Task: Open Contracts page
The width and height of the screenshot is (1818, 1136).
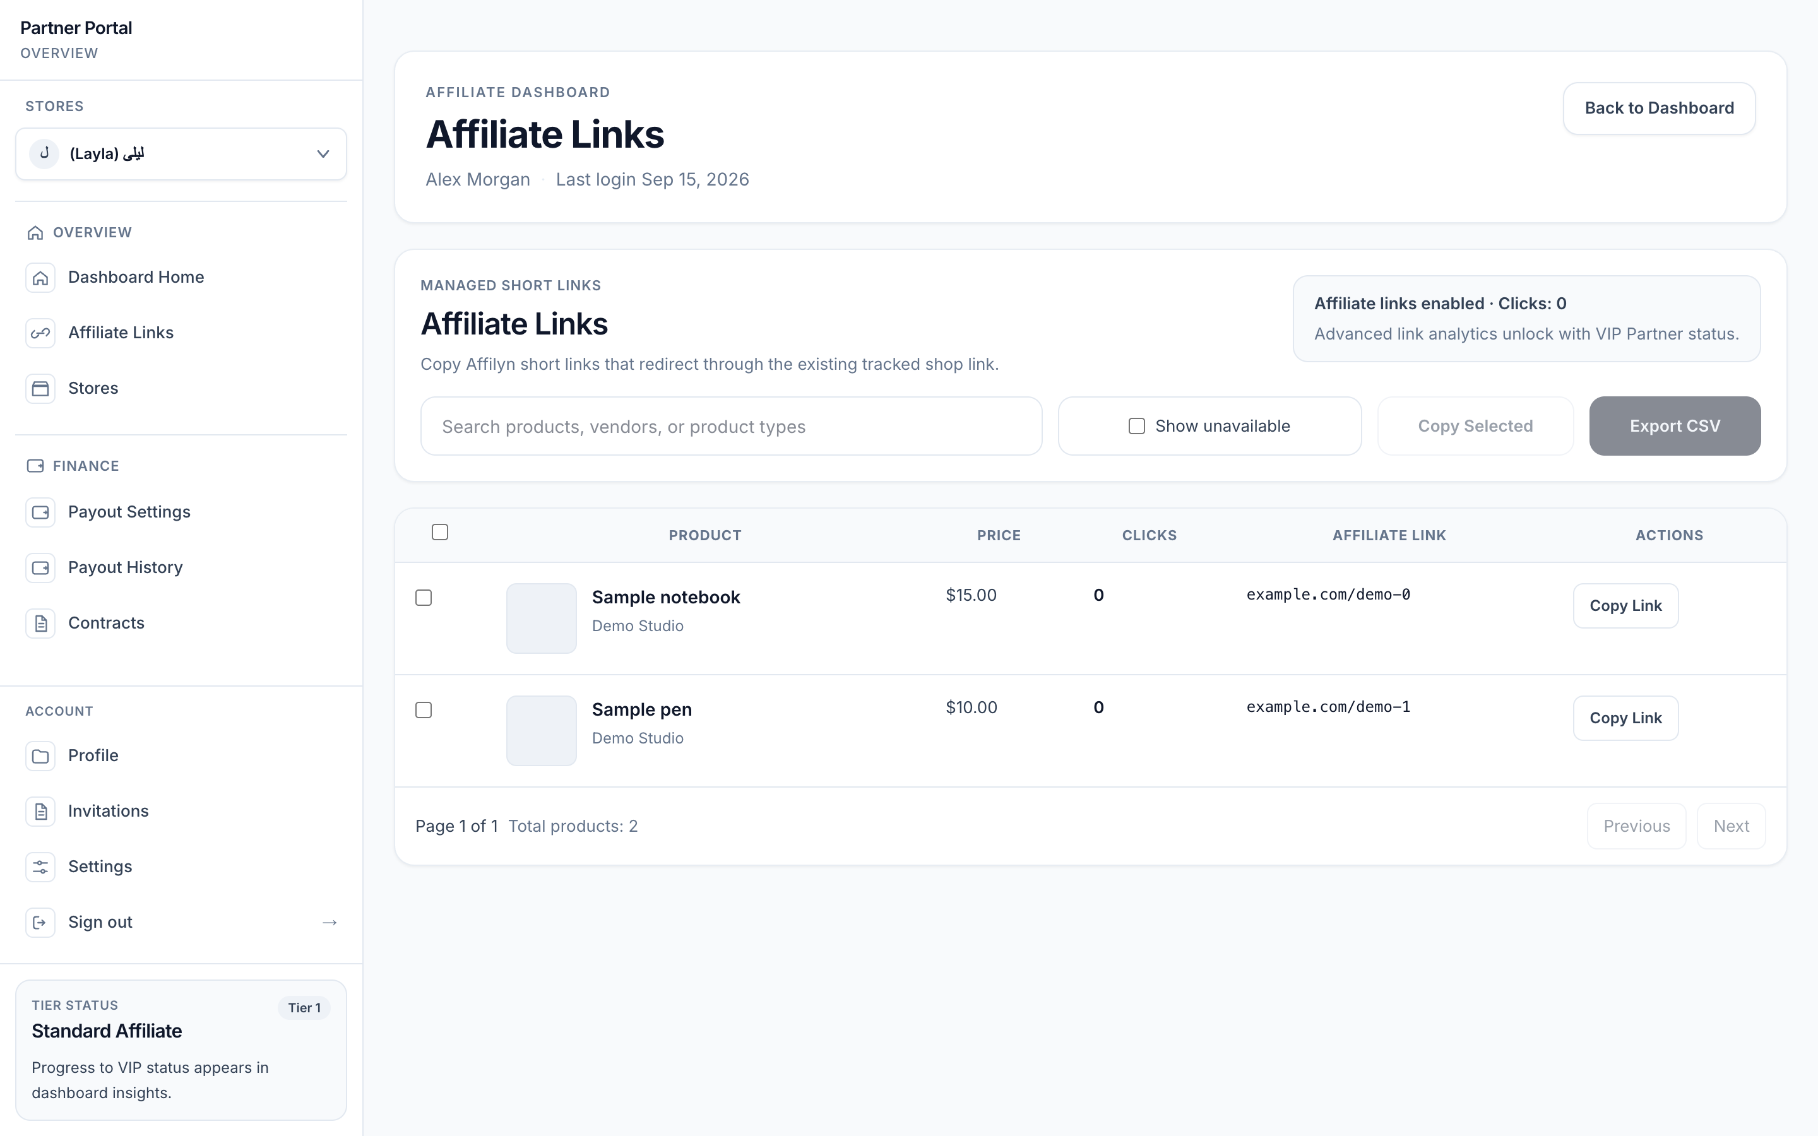Action: coord(181,623)
